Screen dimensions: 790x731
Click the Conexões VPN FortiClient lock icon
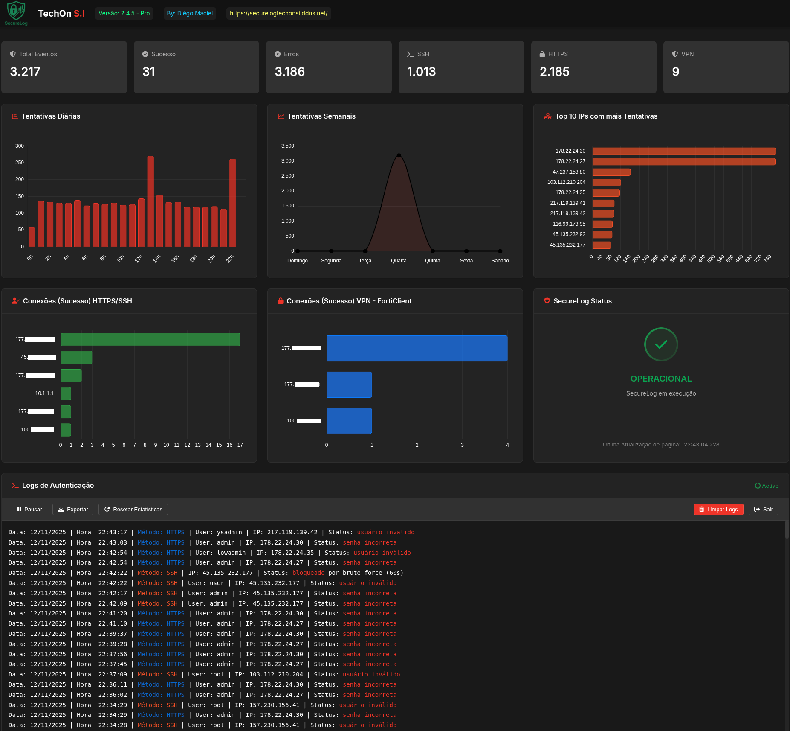click(x=280, y=301)
